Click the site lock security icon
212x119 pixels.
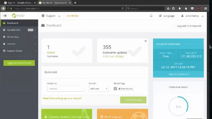11,8
